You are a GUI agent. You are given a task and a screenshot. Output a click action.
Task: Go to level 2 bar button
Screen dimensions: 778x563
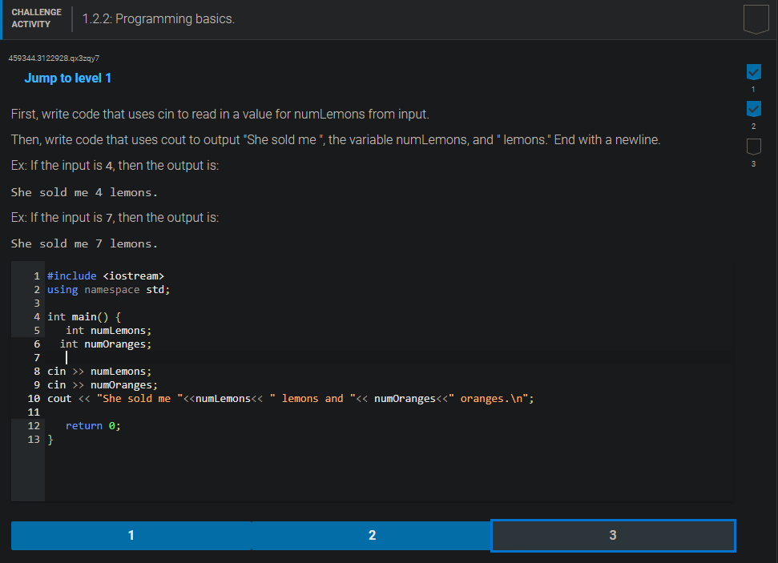tap(372, 535)
